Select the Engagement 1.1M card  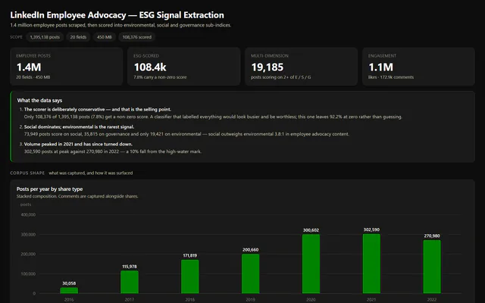(418, 67)
